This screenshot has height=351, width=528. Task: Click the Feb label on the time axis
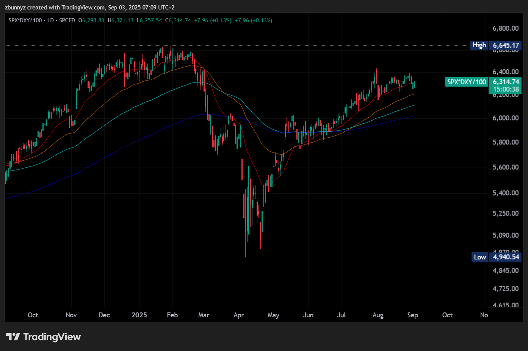172,315
